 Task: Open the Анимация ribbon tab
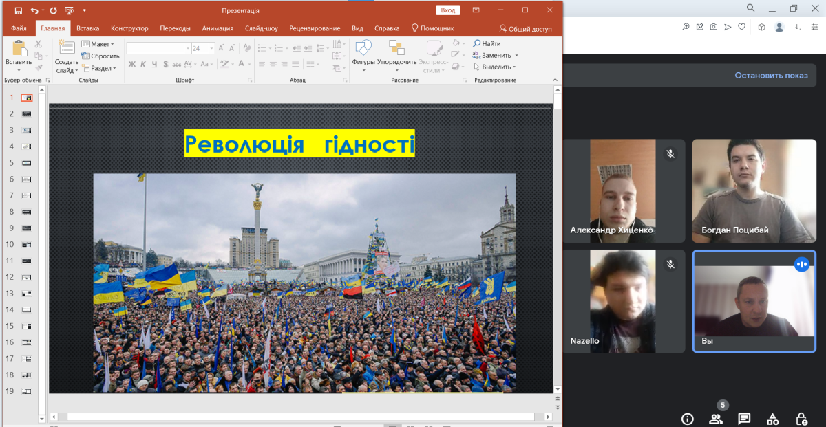coord(218,28)
